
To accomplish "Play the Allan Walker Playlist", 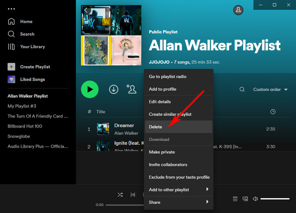I will pos(89,89).
